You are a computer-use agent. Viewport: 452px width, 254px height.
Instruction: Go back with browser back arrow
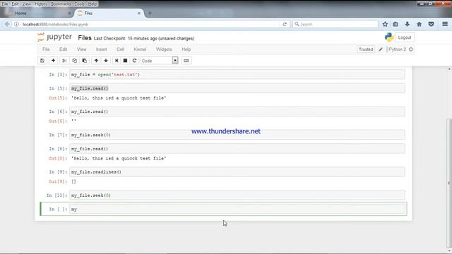[7, 25]
